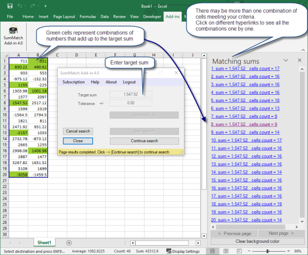Click the Save icon in the title bar
308x255 pixels.
click(10, 6)
